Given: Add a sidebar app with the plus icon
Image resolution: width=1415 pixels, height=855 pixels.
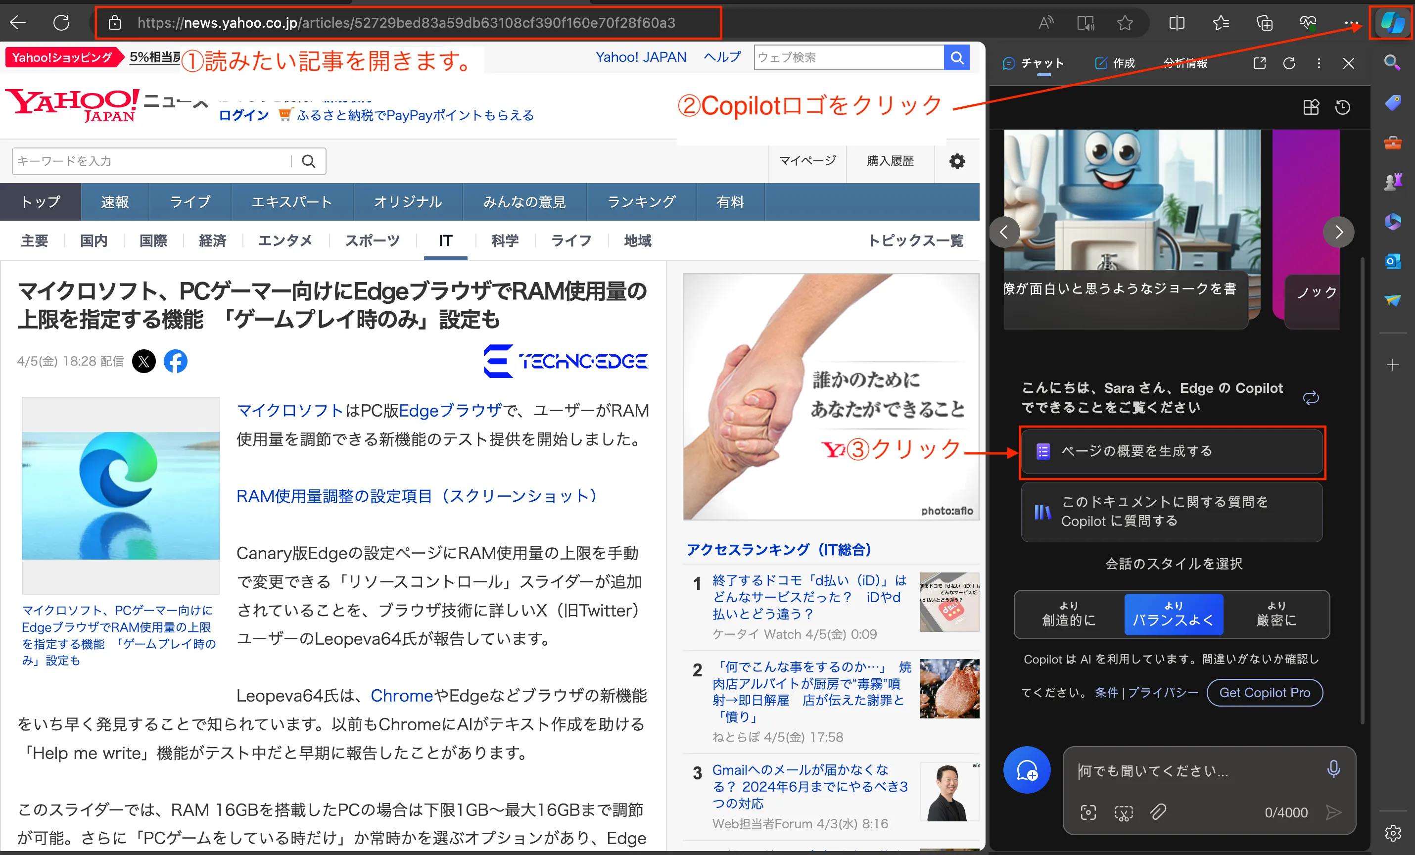Looking at the screenshot, I should pyautogui.click(x=1392, y=365).
